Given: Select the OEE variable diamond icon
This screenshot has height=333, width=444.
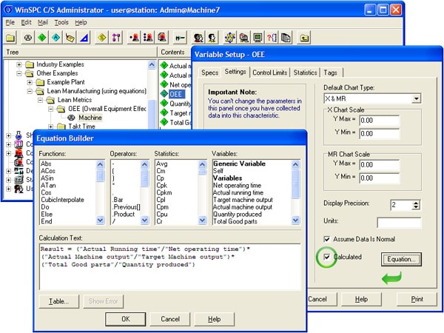Looking at the screenshot, I should [164, 95].
